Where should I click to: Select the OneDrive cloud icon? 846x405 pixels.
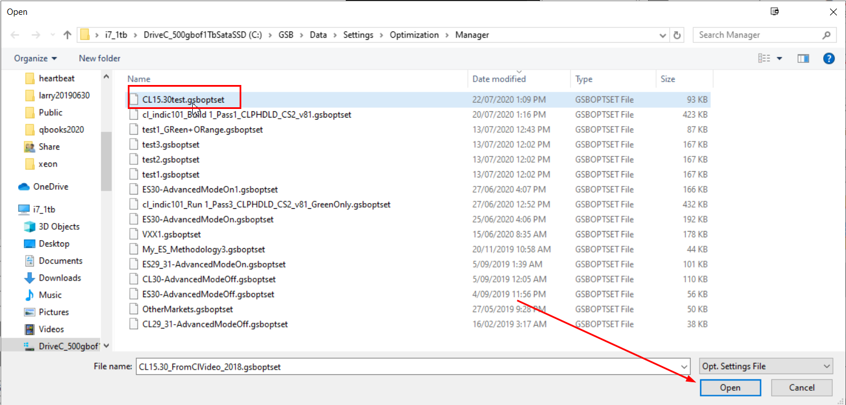(24, 187)
